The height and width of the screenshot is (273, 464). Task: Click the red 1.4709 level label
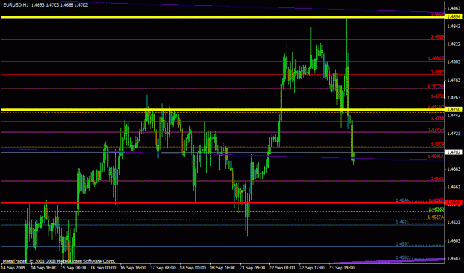click(437, 145)
